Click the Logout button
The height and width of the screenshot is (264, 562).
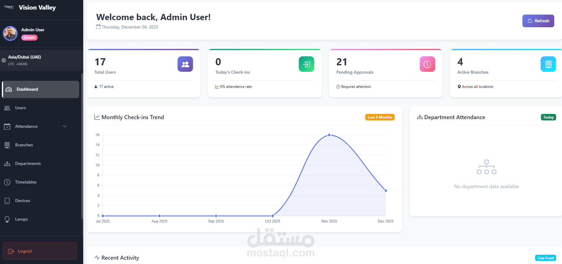tap(40, 251)
